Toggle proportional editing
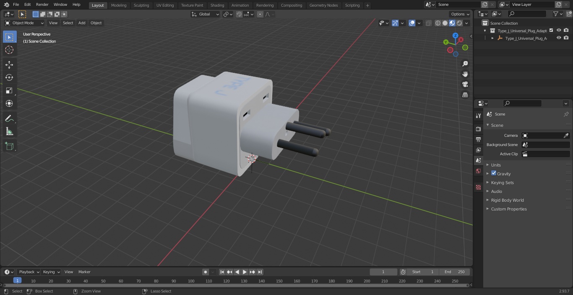This screenshot has width=573, height=295. (260, 14)
